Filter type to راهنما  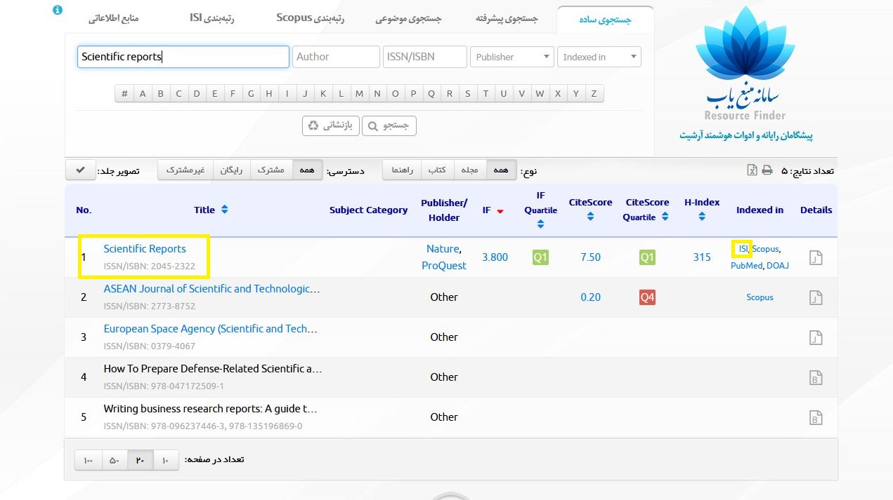tap(403, 170)
